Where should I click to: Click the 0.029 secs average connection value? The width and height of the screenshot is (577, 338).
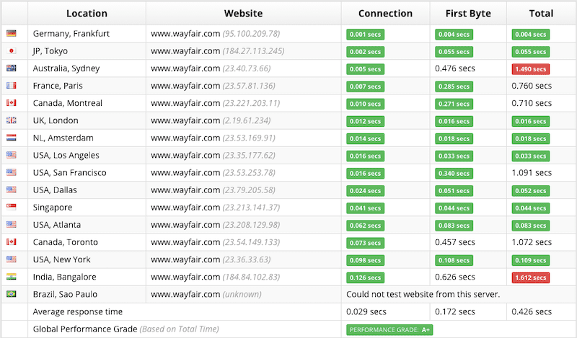click(366, 311)
